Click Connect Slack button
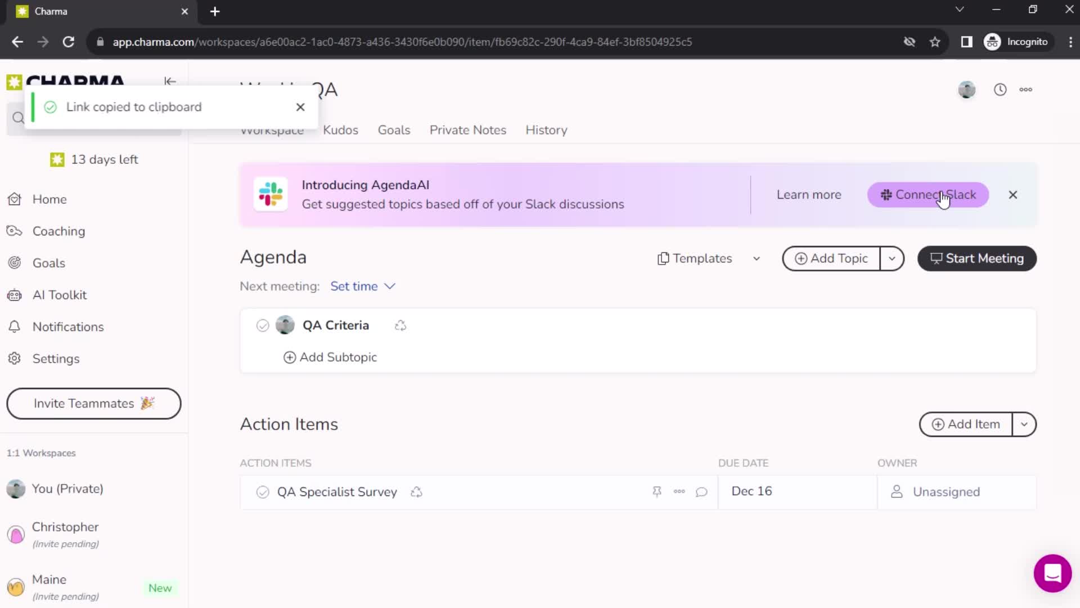This screenshot has height=608, width=1080. coord(929,194)
